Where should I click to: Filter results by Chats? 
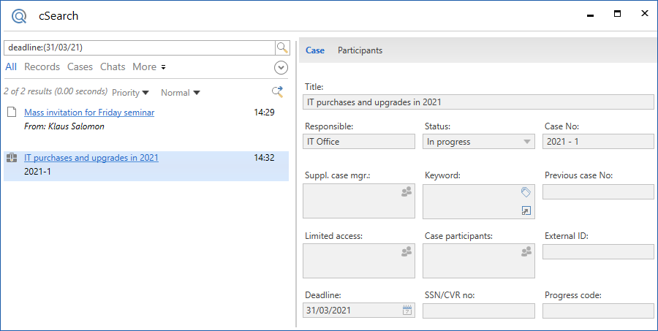point(113,66)
